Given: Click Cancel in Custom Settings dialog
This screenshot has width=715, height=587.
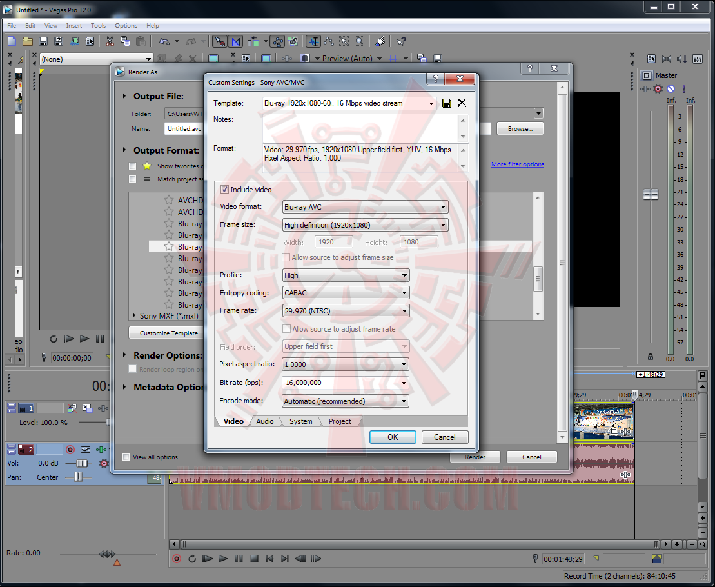Looking at the screenshot, I should [x=445, y=437].
